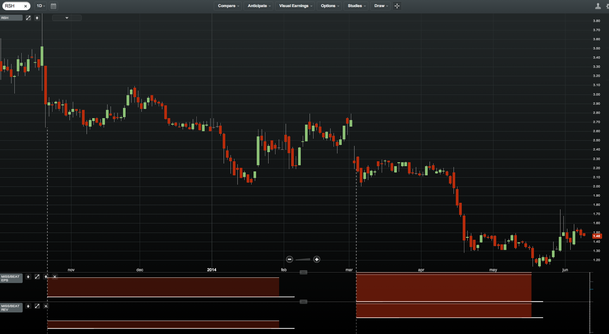This screenshot has width=609, height=334.
Task: Move the RSH price panel down
Action: [x=37, y=18]
